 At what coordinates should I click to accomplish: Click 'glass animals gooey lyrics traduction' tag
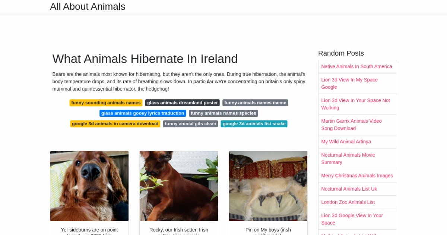(x=143, y=113)
